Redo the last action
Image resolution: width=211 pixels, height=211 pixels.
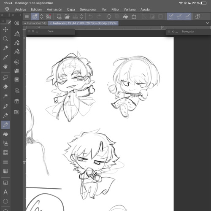99,16
